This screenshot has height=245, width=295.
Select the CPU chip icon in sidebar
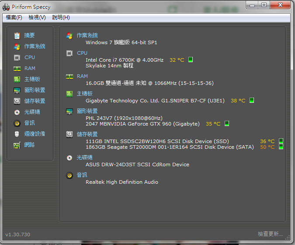pos(17,57)
